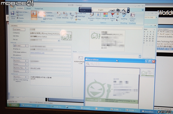Click the Job title field

[45, 37]
